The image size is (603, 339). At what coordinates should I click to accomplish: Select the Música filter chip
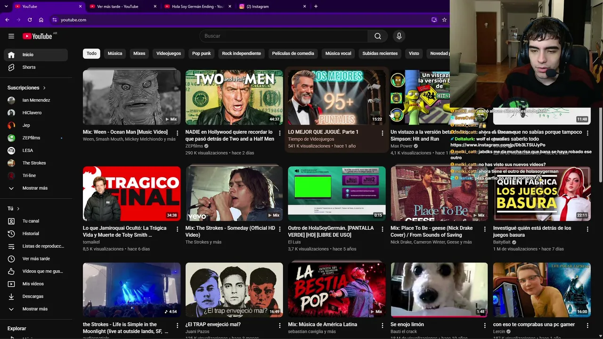pyautogui.click(x=115, y=54)
